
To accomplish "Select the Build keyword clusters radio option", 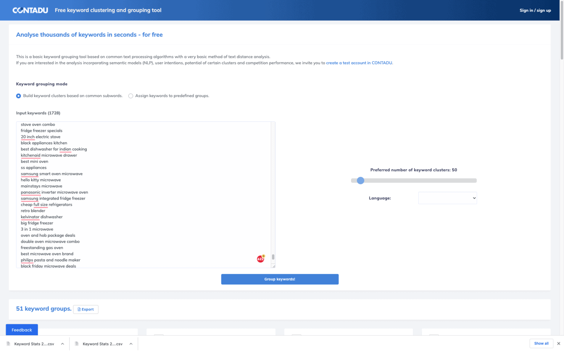I will point(18,96).
